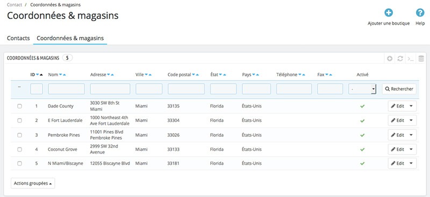Sort Fax column ascending arrow
The height and width of the screenshot is (197, 430).
click(x=331, y=75)
